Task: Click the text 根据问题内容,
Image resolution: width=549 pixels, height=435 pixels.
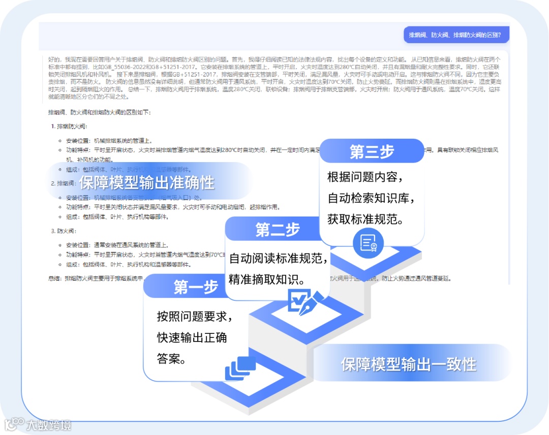Action: pyautogui.click(x=365, y=177)
